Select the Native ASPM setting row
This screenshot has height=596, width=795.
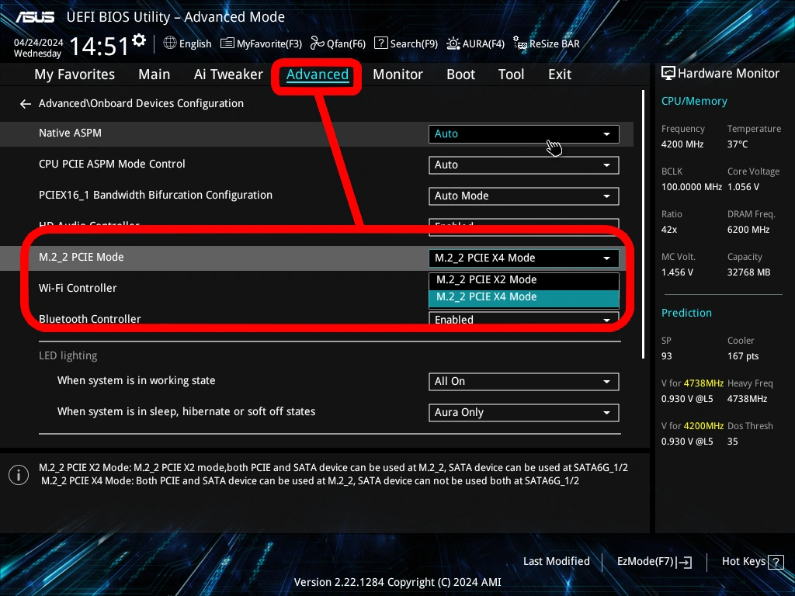(x=317, y=133)
